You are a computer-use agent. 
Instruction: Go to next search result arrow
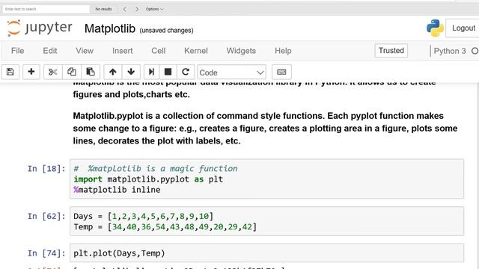[137, 9]
